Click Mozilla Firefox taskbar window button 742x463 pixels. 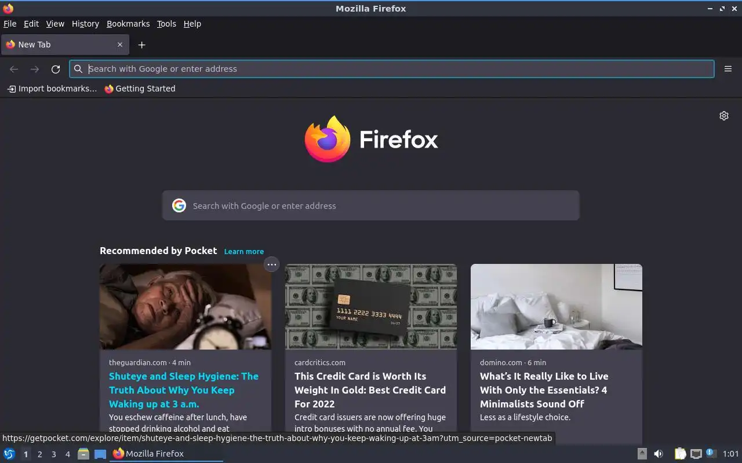[x=166, y=454]
